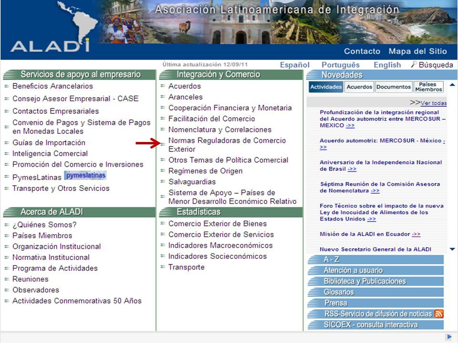Open Normativa Institucional
This screenshot has width=458, height=343.
point(51,257)
